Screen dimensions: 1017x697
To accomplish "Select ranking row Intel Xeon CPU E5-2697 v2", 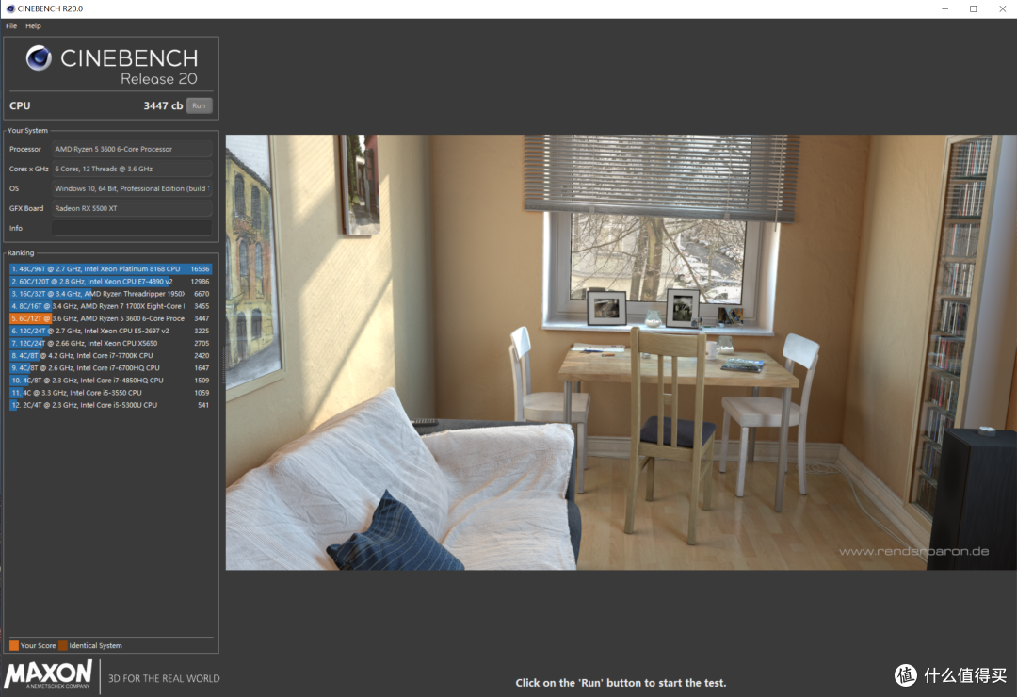I will click(110, 331).
